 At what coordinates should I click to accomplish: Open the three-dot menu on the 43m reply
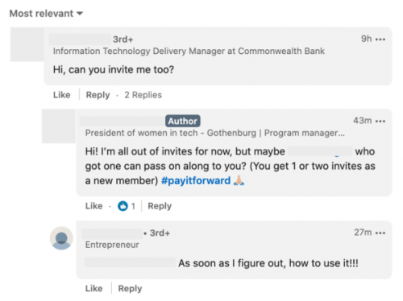(380, 122)
